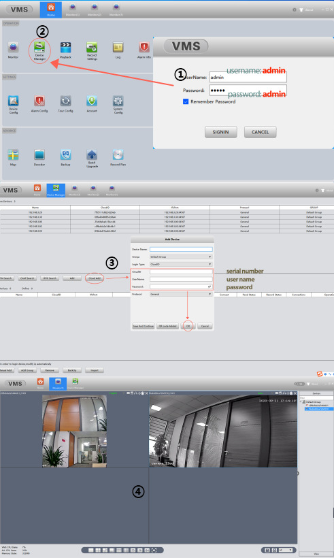The image size is (334, 558).
Task: Toggle the Remember Password checkbox
Action: (186, 101)
